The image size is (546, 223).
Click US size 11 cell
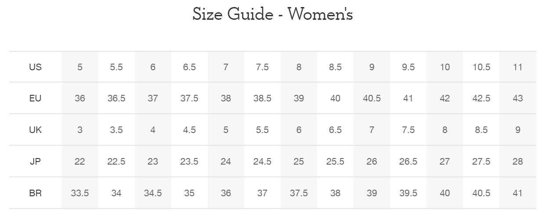(x=518, y=67)
